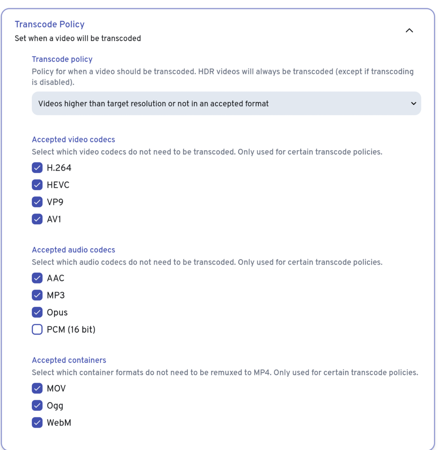Click the dropdown arrow in policy selector

pyautogui.click(x=414, y=103)
